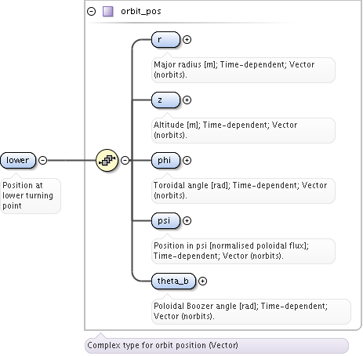Expand the theta_b element
Image resolution: width=363 pixels, height=356 pixels.
(202, 281)
